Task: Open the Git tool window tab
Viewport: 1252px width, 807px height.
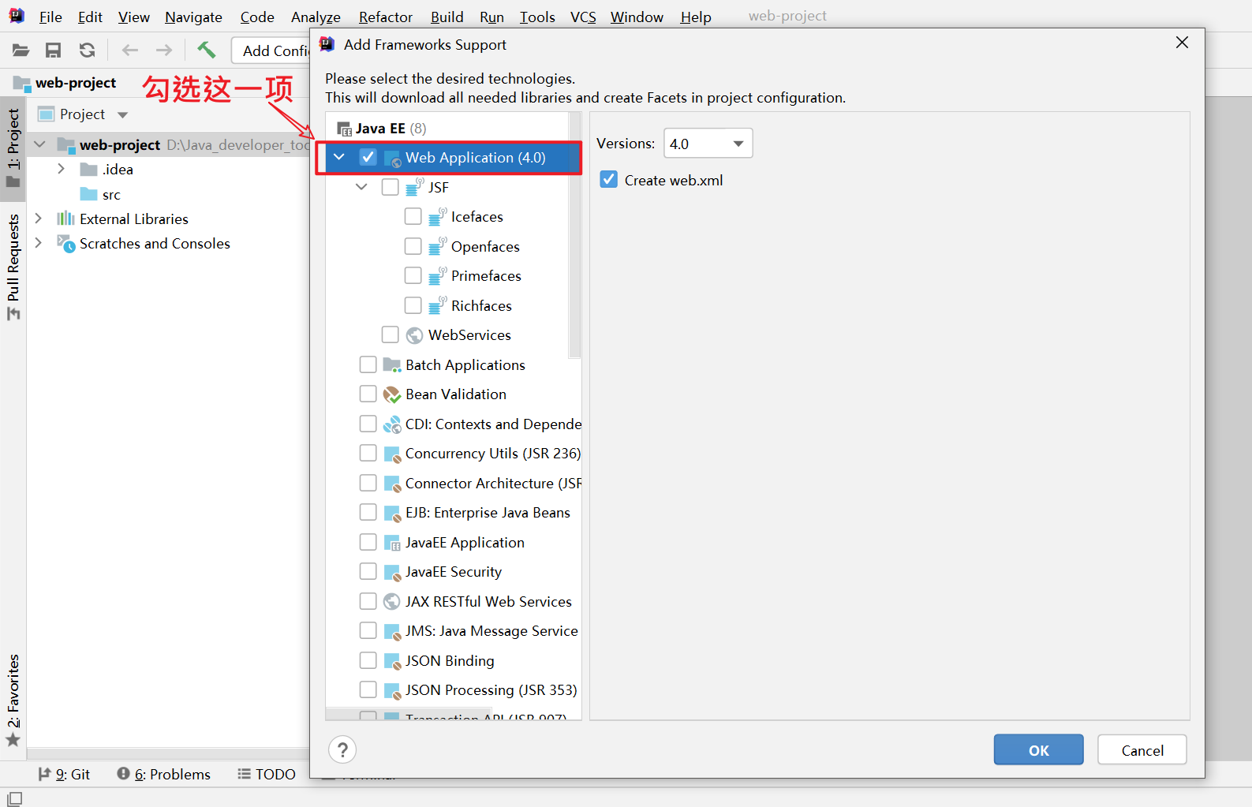Action: pos(64,775)
